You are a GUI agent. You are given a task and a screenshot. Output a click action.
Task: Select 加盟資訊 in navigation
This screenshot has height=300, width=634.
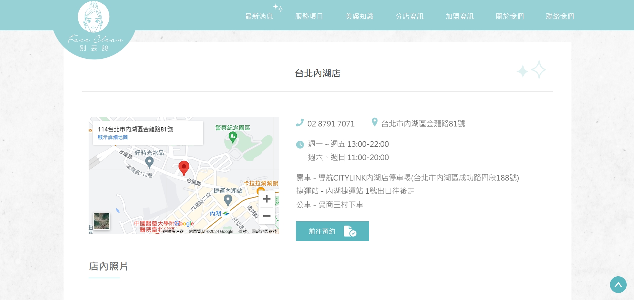[459, 16]
